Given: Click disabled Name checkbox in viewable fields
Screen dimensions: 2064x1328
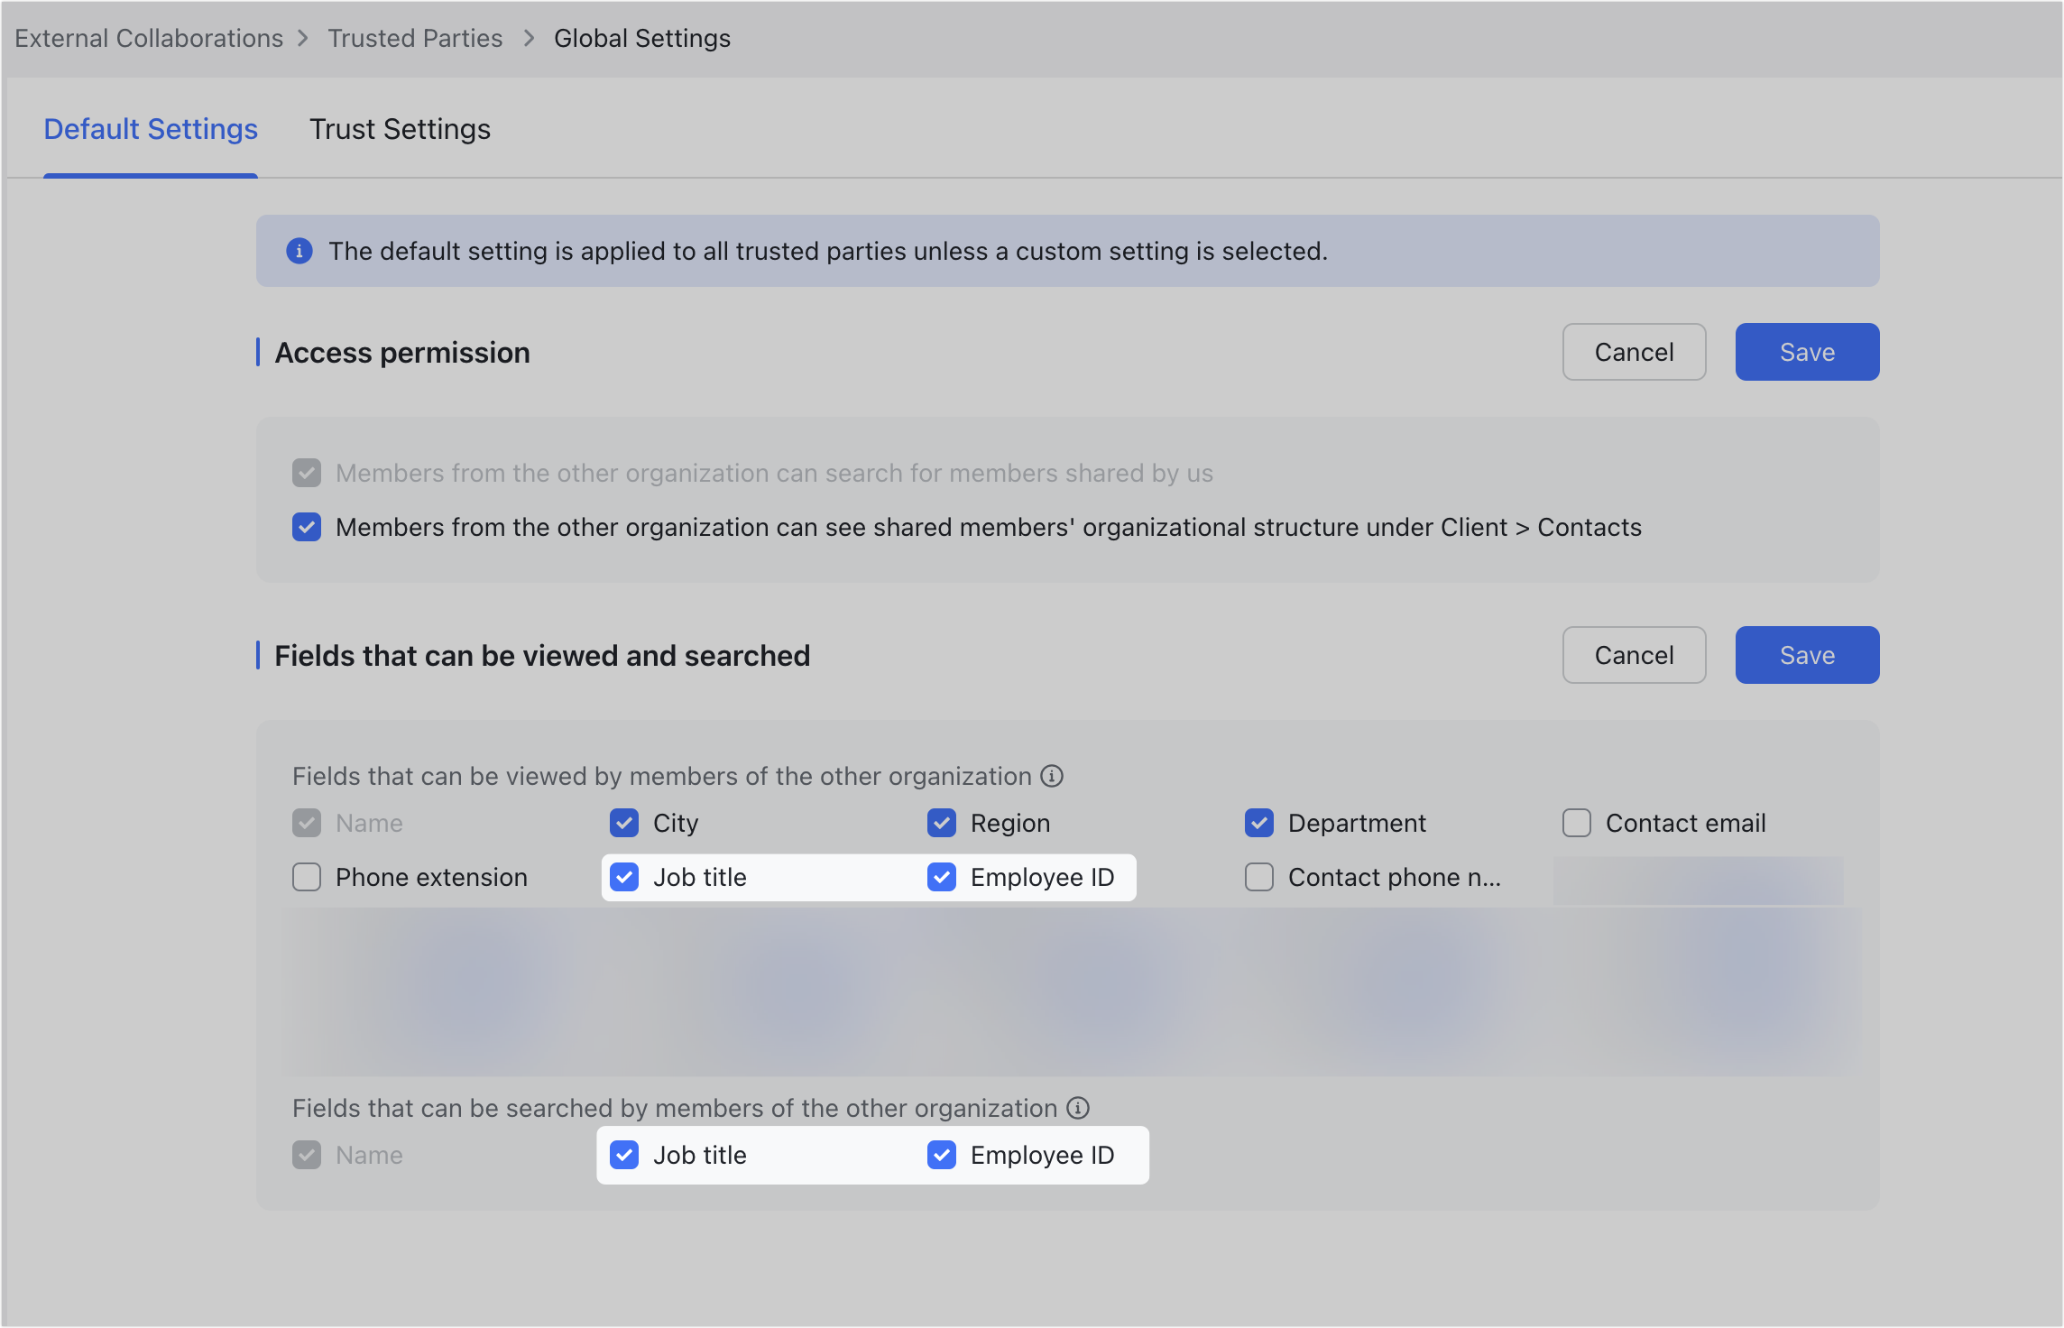Looking at the screenshot, I should point(307,823).
